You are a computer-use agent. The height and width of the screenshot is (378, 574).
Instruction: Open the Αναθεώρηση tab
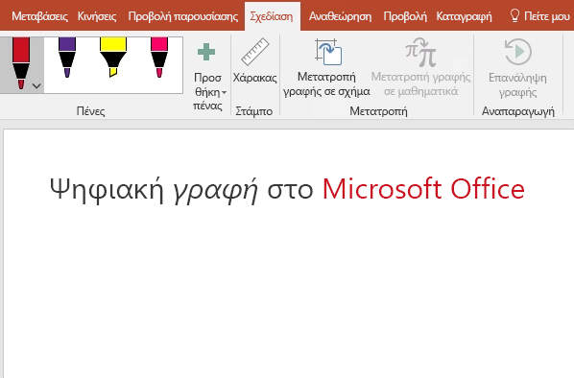click(340, 16)
